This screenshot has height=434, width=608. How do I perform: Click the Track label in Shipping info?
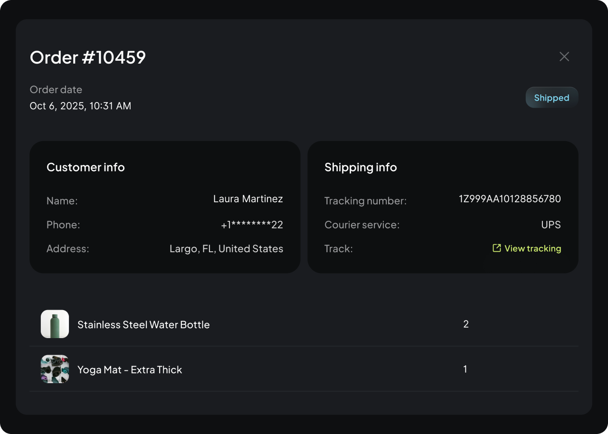point(338,248)
